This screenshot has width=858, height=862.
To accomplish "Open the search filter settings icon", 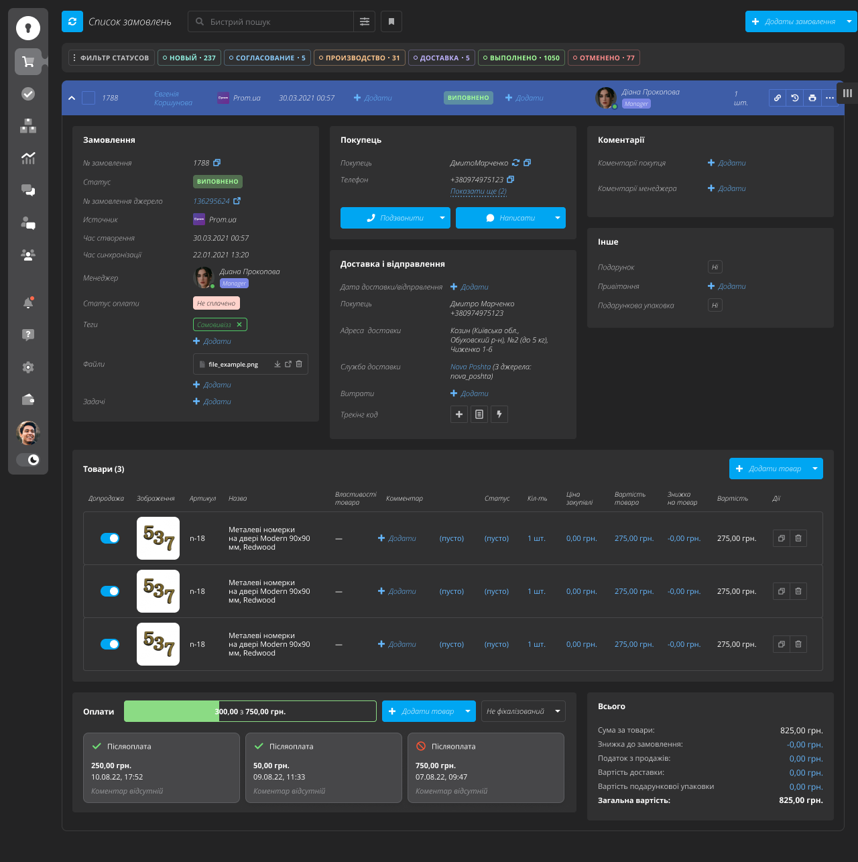I will 365,21.
